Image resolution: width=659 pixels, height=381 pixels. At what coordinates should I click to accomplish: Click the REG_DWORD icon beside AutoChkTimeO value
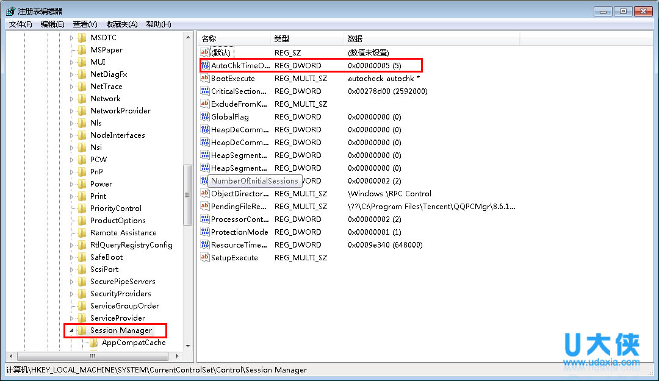pyautogui.click(x=204, y=65)
